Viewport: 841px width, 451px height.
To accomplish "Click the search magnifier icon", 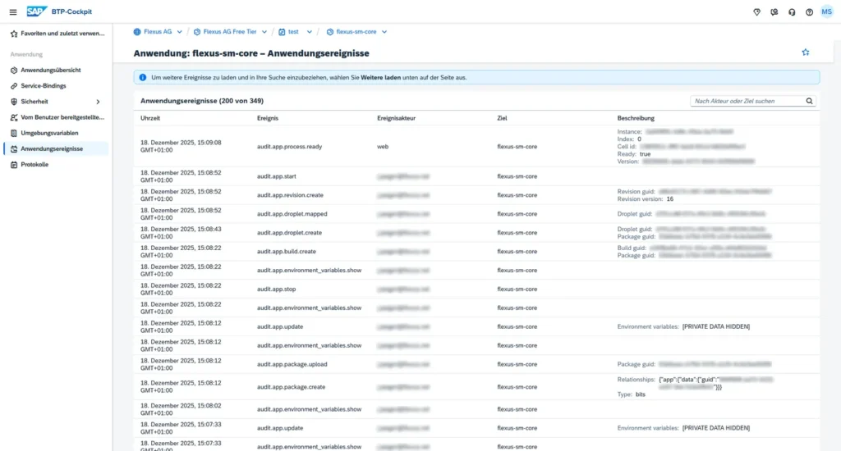I will click(x=809, y=101).
